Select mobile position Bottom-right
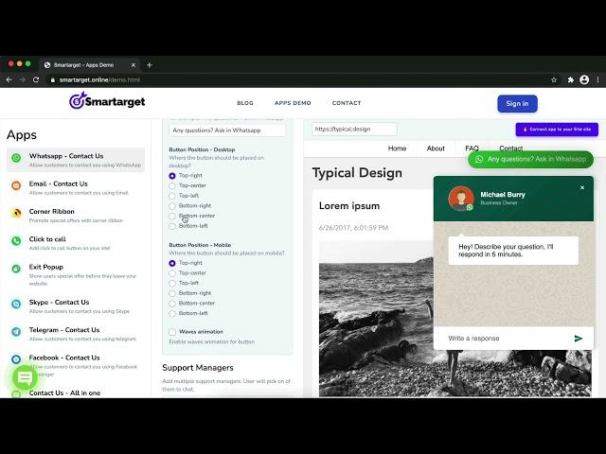This screenshot has width=606, height=454. pos(172,293)
